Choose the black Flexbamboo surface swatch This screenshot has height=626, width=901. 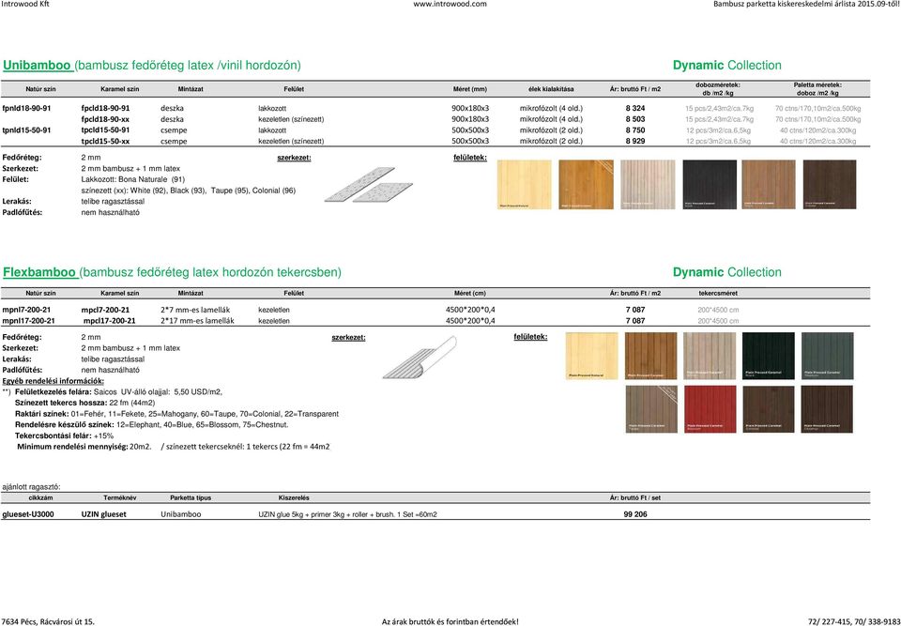coord(769,356)
